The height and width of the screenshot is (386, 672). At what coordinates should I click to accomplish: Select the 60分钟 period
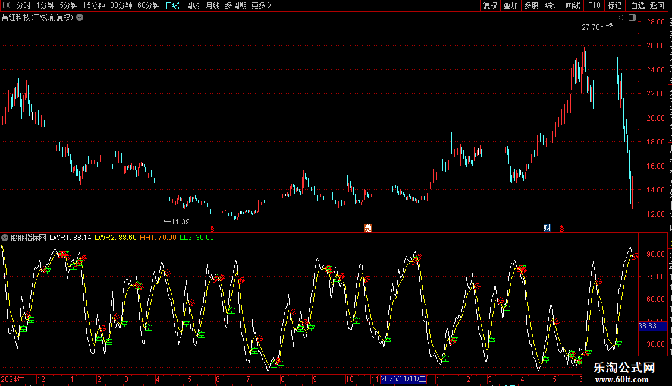(148, 5)
